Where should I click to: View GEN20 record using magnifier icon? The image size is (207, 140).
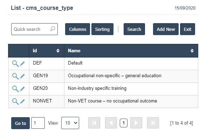15,89
